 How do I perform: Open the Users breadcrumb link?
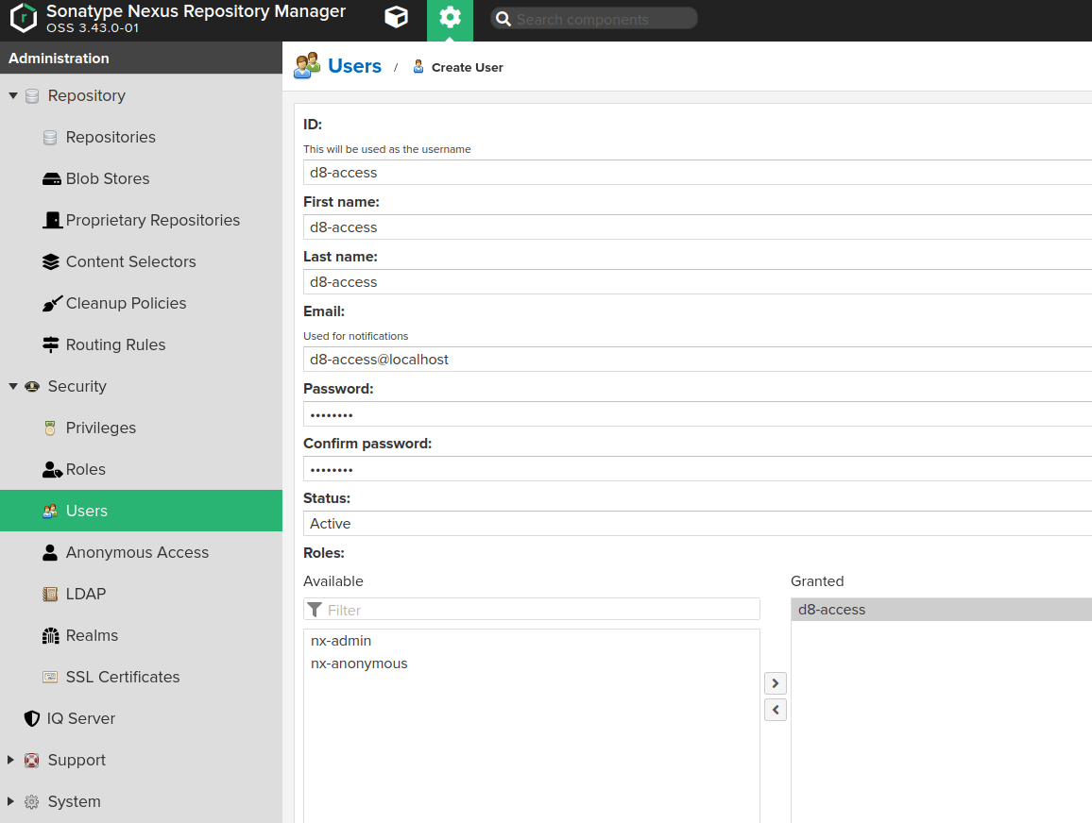[x=354, y=65]
